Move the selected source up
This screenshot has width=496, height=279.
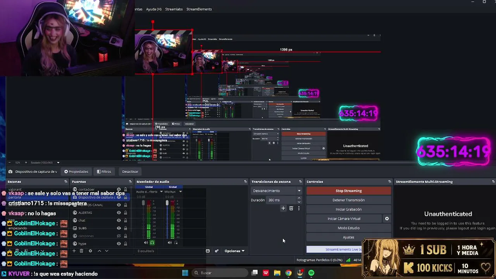point(99,251)
